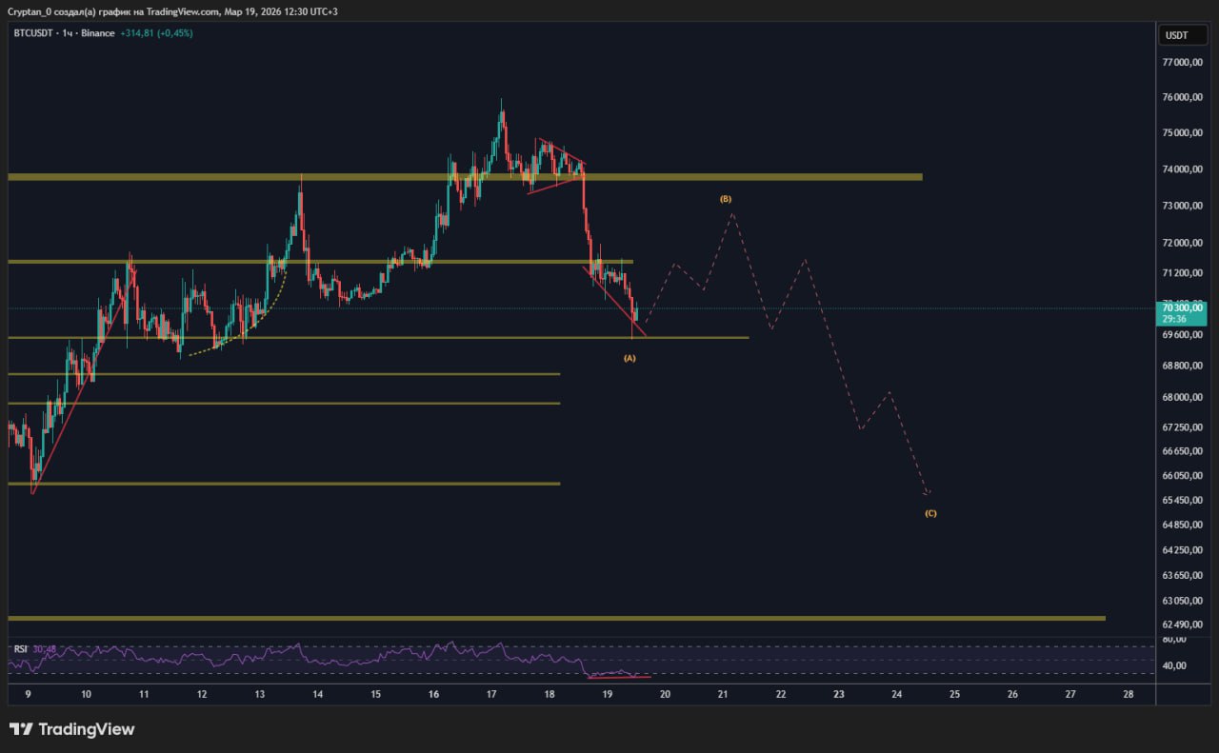Click the TradingView logo at bottom left
Viewport: 1219px width, 753px height.
[x=72, y=729]
